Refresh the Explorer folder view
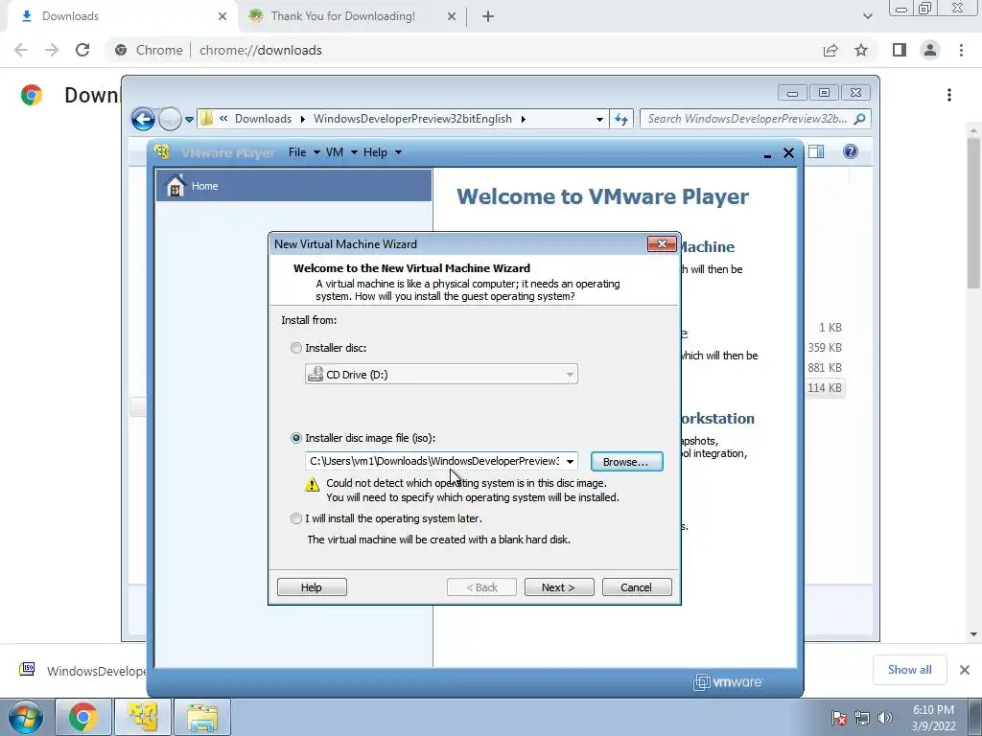982x736 pixels. pyautogui.click(x=621, y=119)
